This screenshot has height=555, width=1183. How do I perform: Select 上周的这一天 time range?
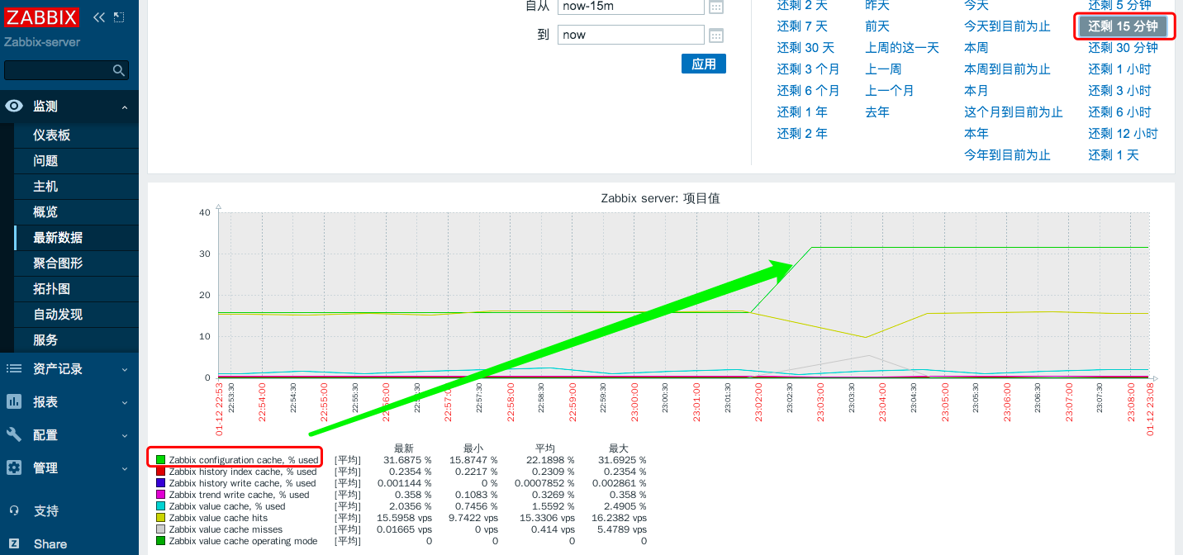point(902,48)
